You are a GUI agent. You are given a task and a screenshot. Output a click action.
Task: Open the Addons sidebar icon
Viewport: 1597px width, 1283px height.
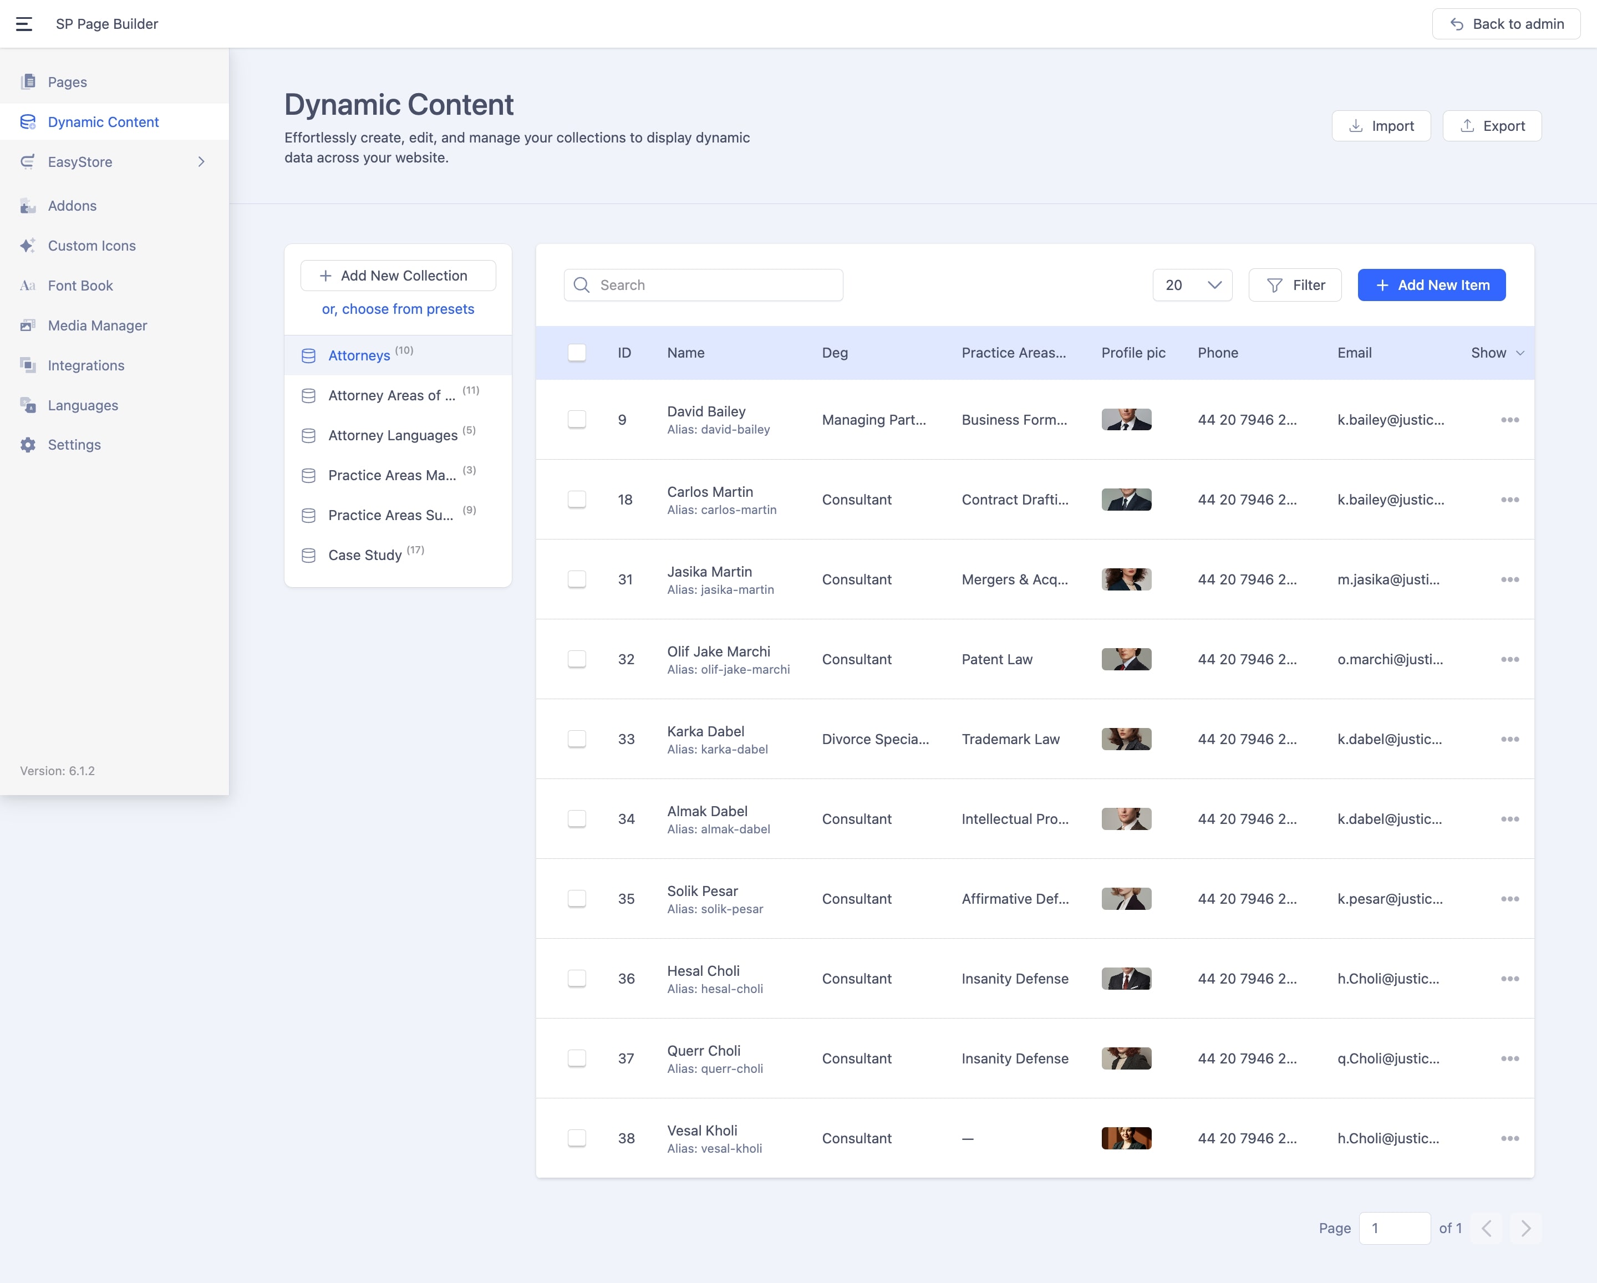tap(28, 206)
